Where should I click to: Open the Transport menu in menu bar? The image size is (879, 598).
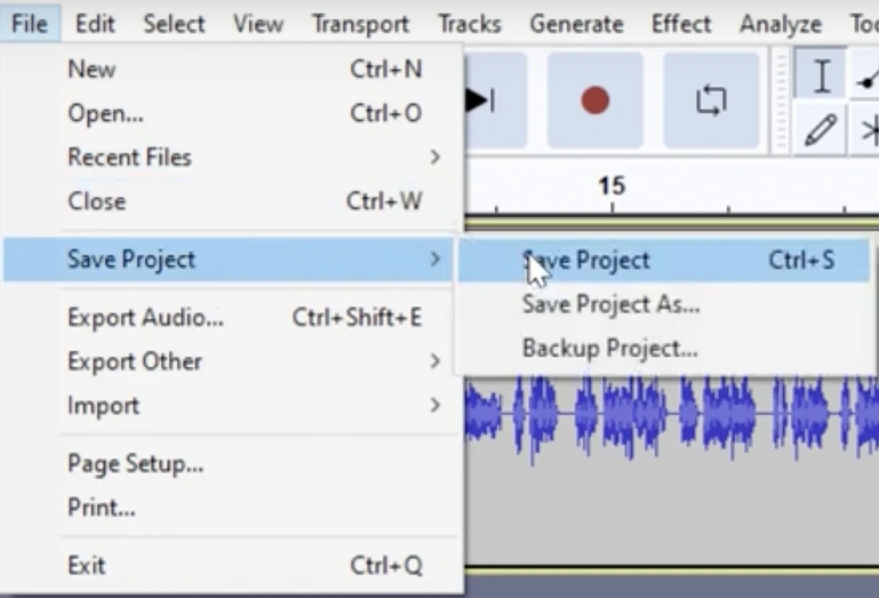[360, 23]
